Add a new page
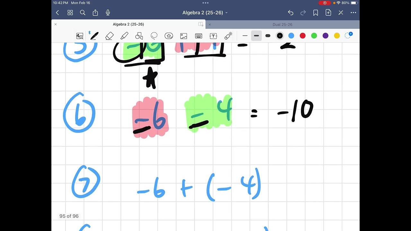This screenshot has width=411, height=231. tap(328, 13)
